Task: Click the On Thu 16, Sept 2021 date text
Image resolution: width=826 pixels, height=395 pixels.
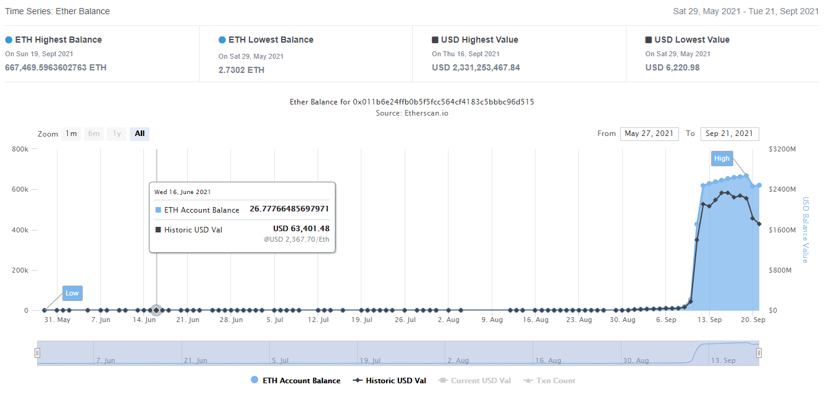Action: pyautogui.click(x=466, y=54)
